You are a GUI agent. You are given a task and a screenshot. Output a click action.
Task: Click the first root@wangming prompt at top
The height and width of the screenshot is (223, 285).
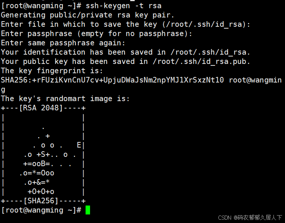(41, 6)
